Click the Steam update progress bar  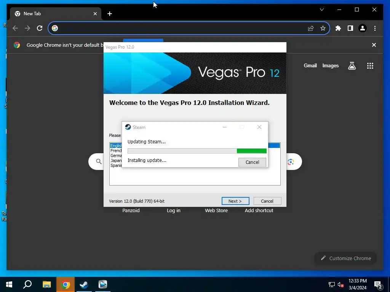click(x=197, y=151)
